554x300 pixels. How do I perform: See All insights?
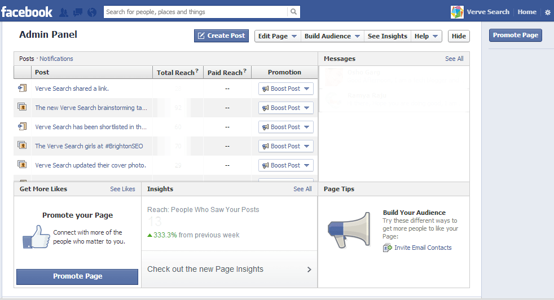(x=302, y=189)
